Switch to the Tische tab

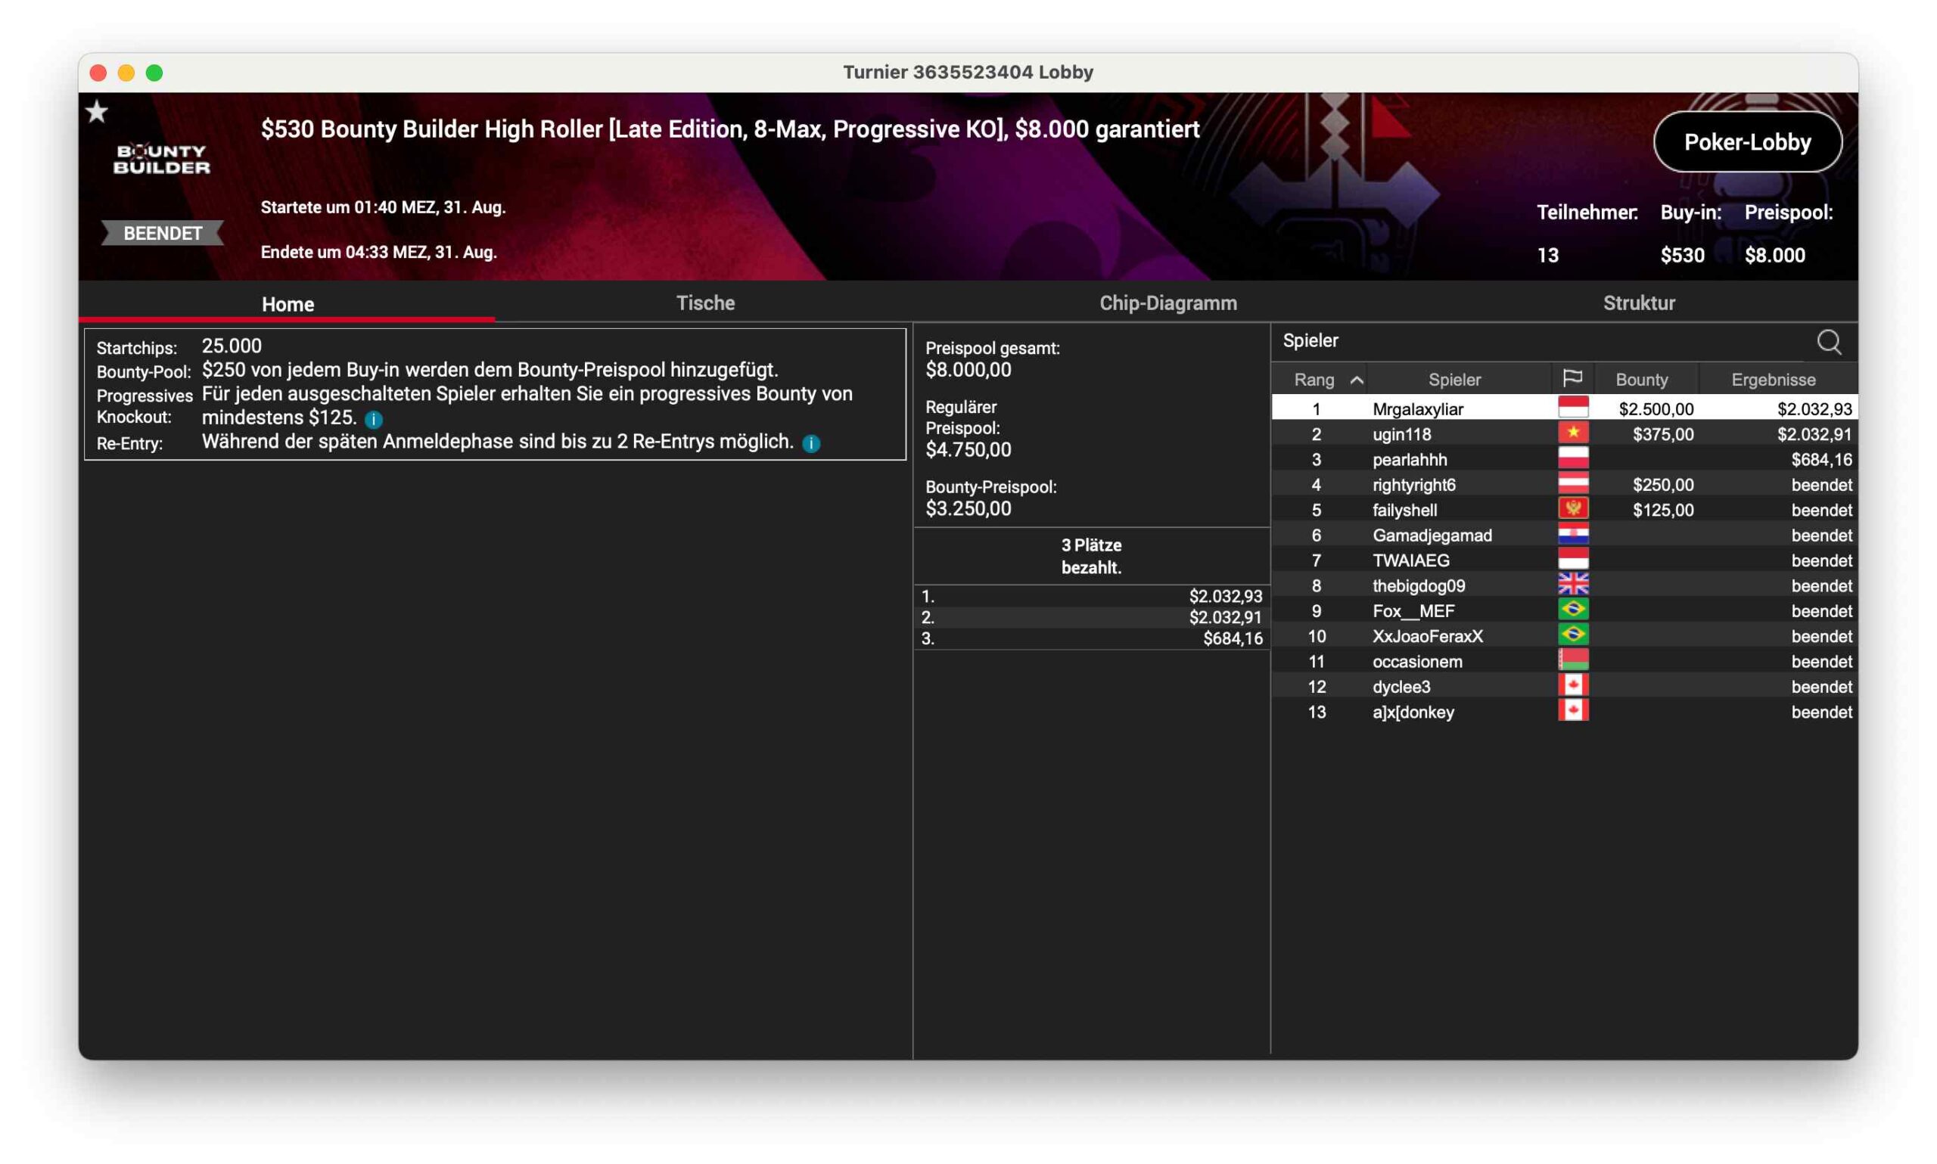(x=704, y=303)
